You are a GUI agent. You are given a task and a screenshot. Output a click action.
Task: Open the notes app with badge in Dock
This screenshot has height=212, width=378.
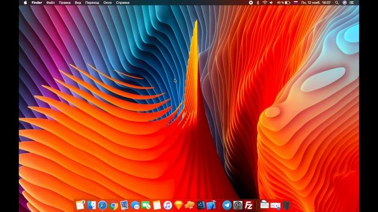click(80, 206)
